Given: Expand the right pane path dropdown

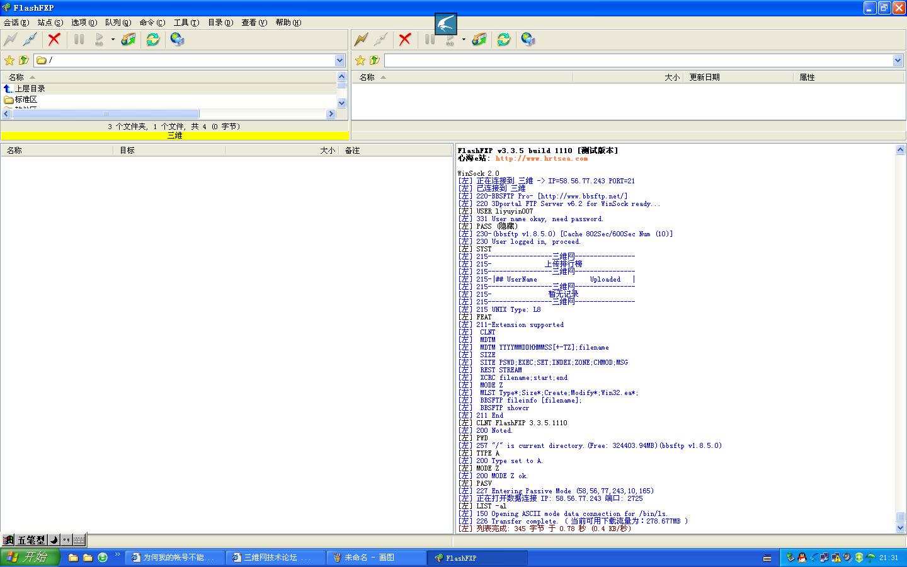Looking at the screenshot, I should 898,60.
